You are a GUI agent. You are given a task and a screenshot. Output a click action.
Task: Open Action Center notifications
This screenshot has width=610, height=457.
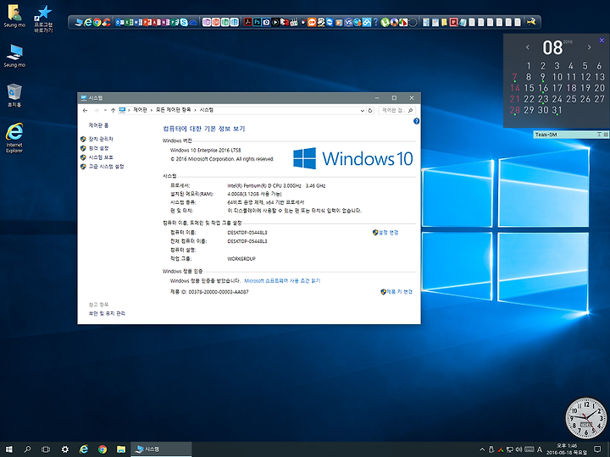597,449
